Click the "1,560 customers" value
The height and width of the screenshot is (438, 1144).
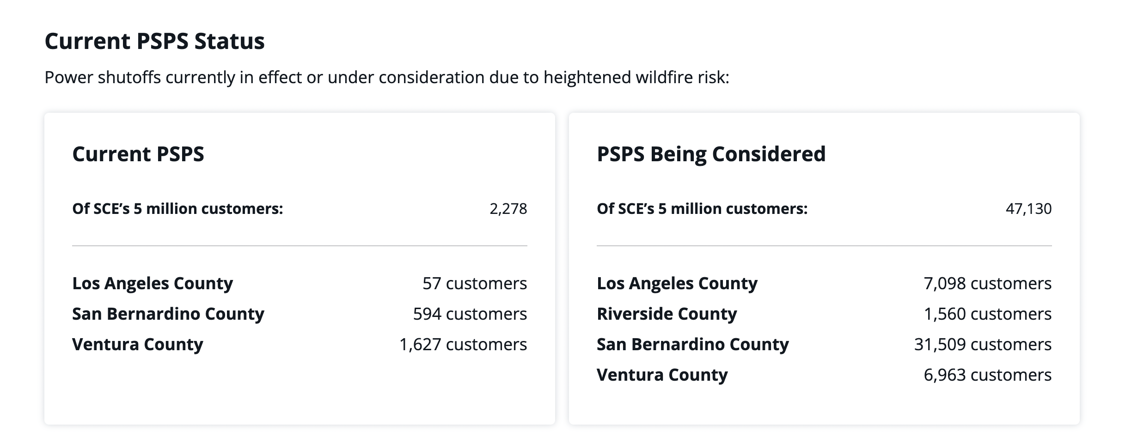pyautogui.click(x=987, y=314)
